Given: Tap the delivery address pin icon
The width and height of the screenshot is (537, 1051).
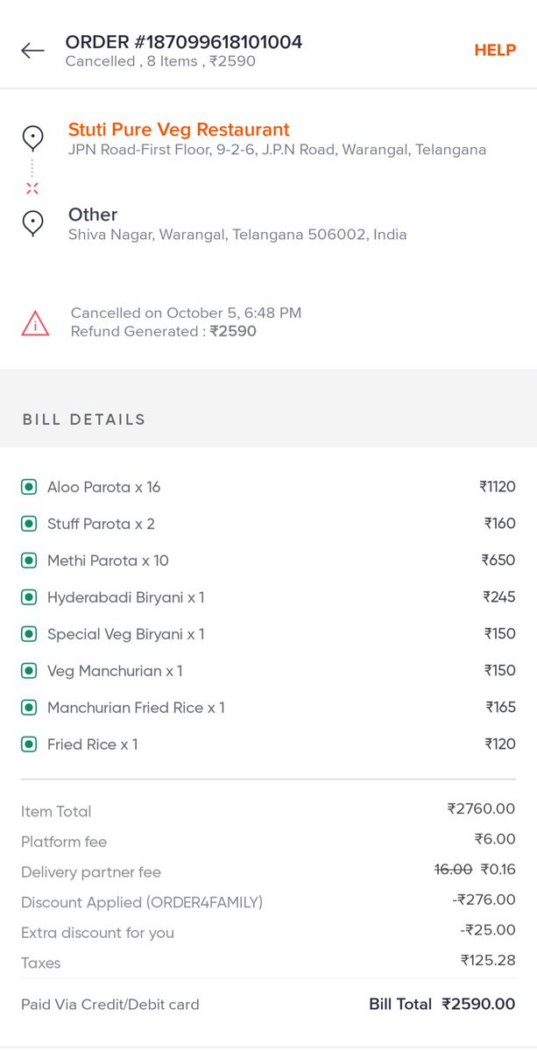Looking at the screenshot, I should tap(32, 222).
